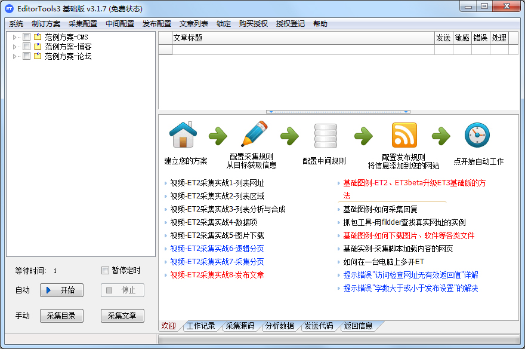Switch to the 发送代码 tab

coord(319,326)
